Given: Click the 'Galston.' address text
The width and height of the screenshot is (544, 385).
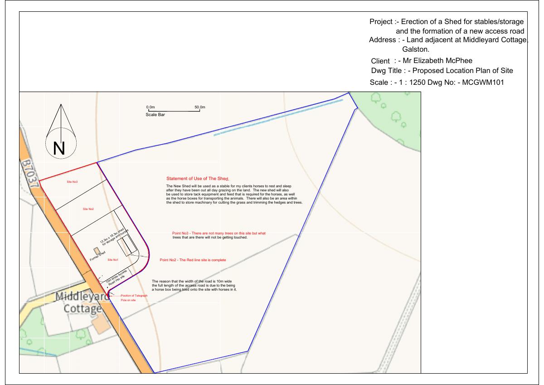Looking at the screenshot, I should pyautogui.click(x=416, y=49).
